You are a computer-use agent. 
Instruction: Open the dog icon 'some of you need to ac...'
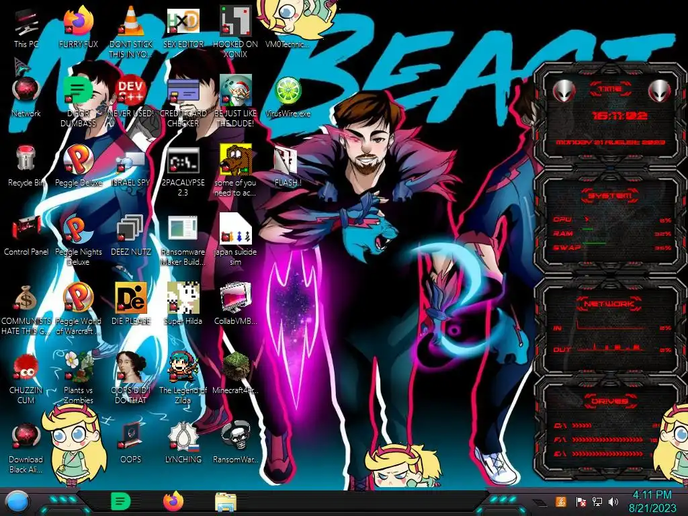[x=235, y=171]
